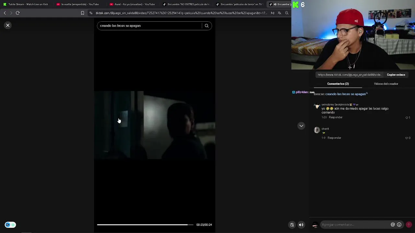
Task: Go back with the browser back arrow
Action: pyautogui.click(x=5, y=13)
